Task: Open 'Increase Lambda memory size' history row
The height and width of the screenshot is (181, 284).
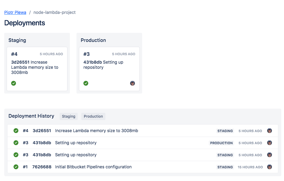Action: pos(96,131)
